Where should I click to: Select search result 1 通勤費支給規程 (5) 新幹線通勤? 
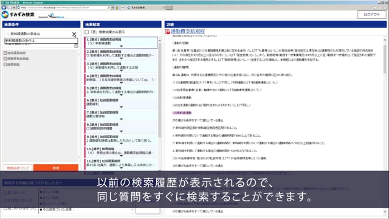tap(121, 43)
